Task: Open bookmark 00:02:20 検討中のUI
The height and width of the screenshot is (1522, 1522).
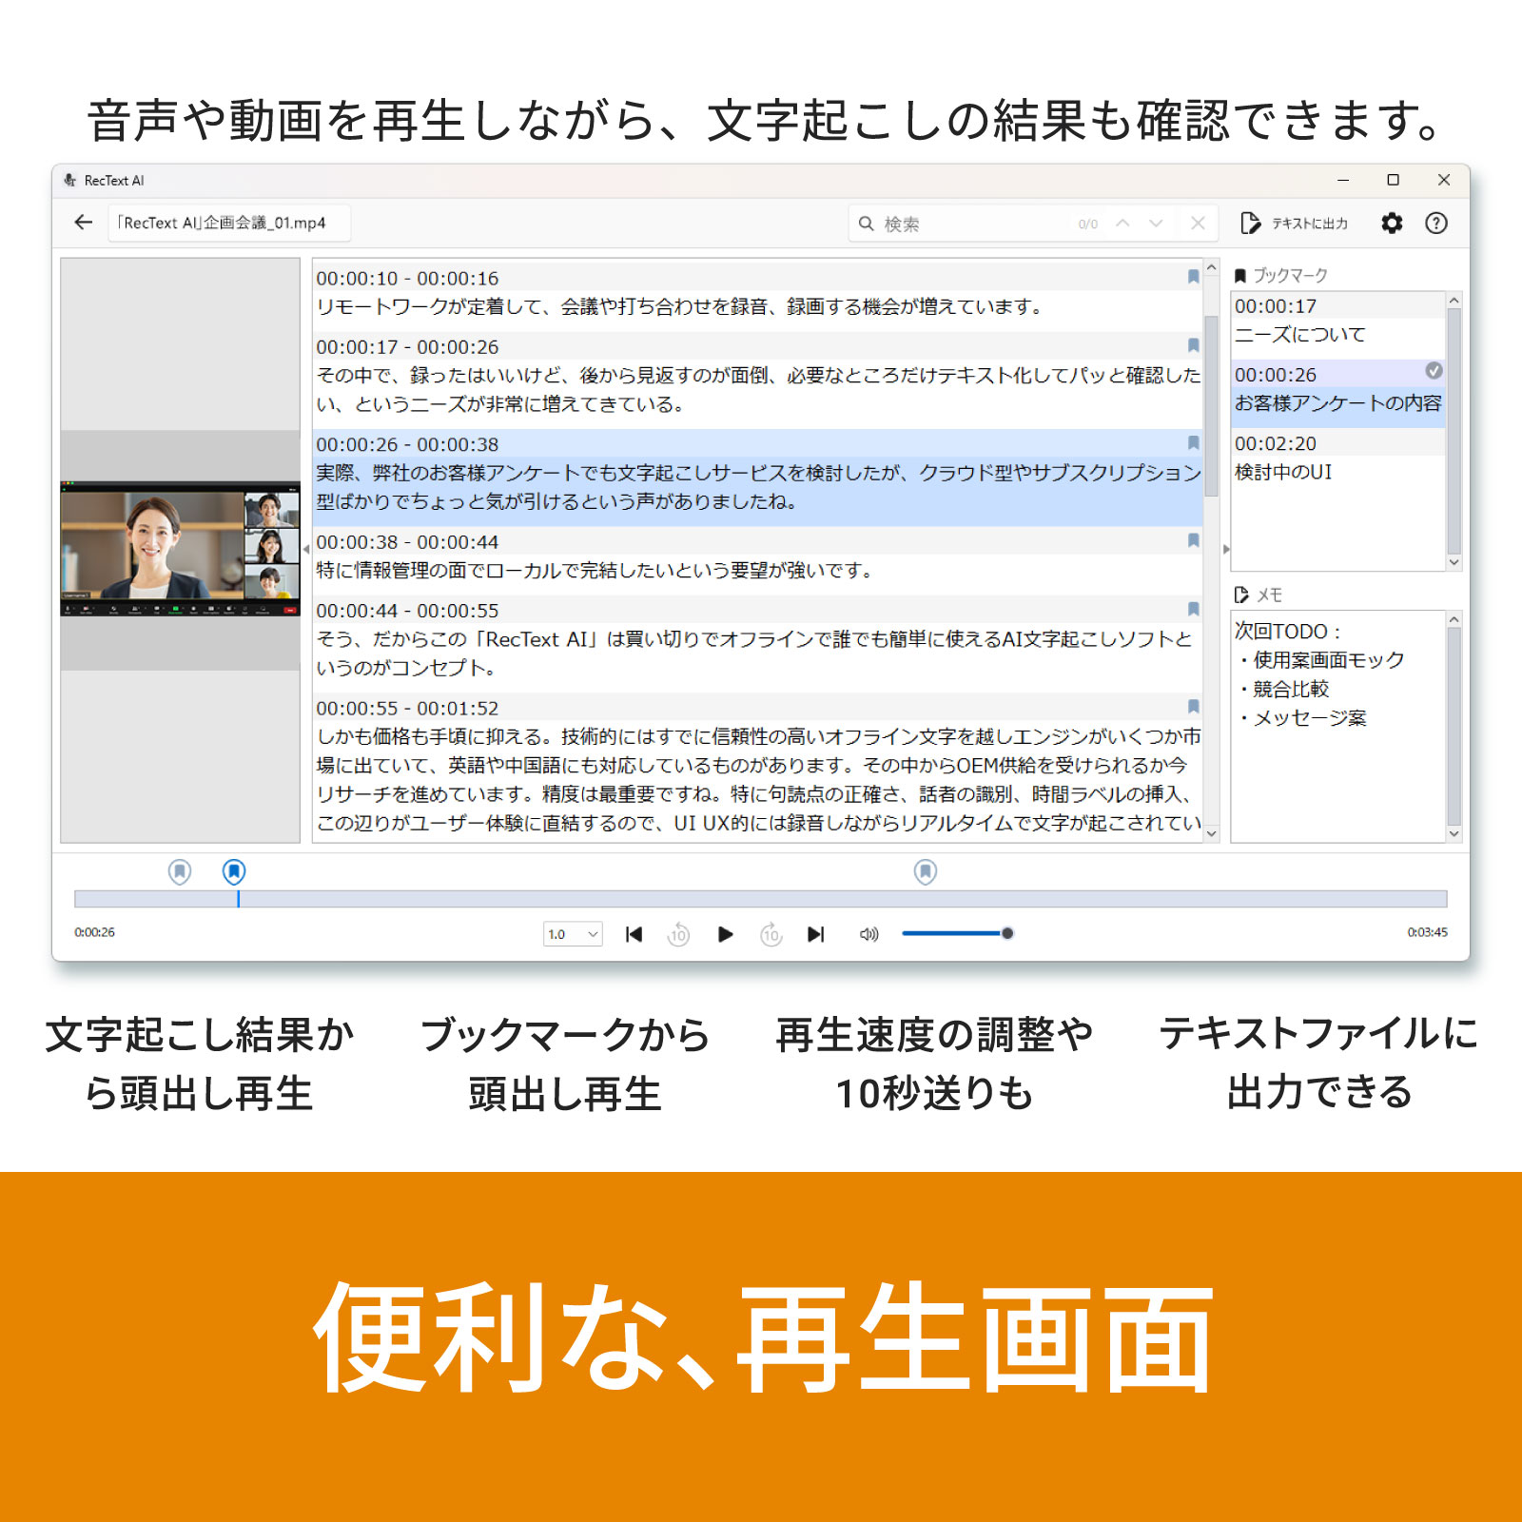Action: click(1337, 458)
